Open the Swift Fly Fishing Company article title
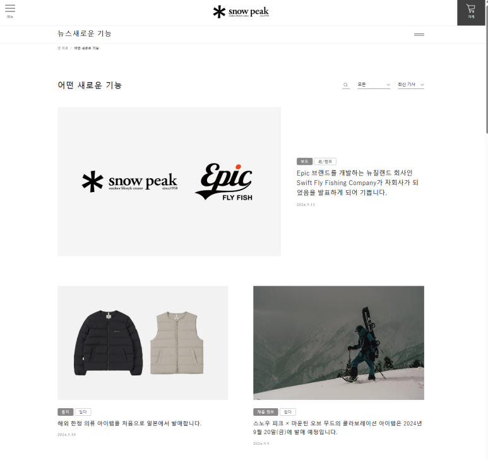Image resolution: width=488 pixels, height=460 pixels. tap(357, 183)
